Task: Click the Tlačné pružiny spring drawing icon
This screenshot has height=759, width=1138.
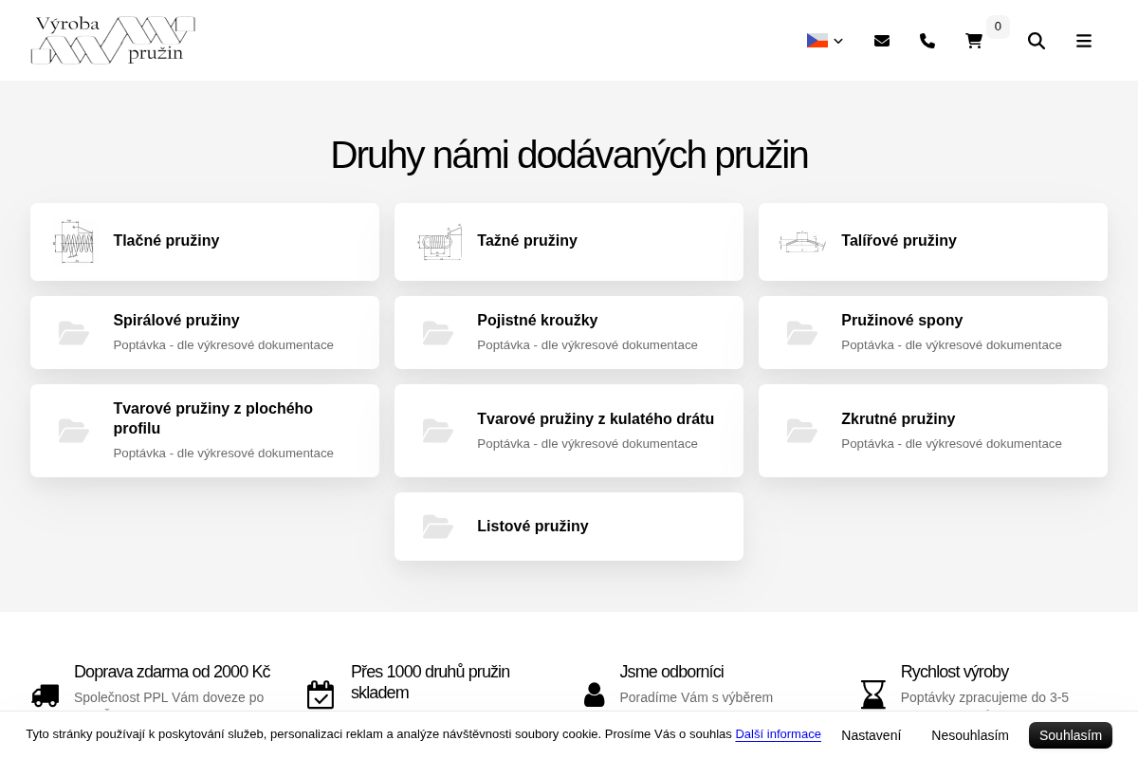Action: [x=74, y=241]
